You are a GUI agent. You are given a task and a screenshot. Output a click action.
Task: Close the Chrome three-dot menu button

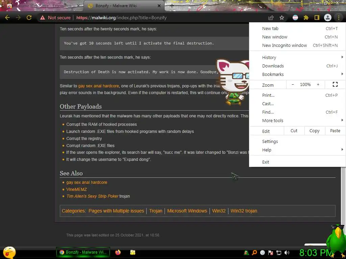339,18
